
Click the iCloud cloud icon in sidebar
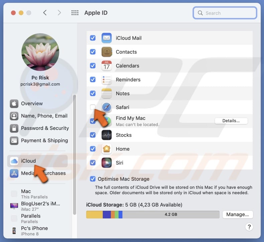14,161
